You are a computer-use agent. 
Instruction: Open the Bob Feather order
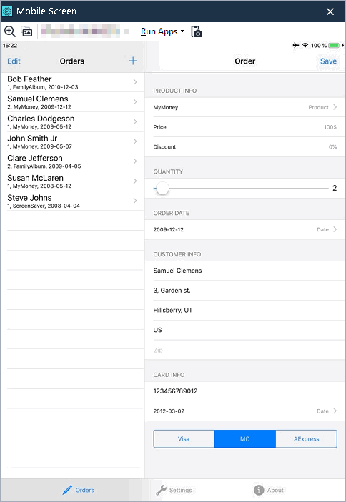coord(72,82)
